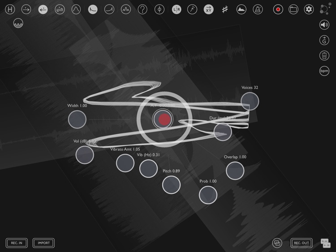Image resolution: width=336 pixels, height=252 pixels.
Task: Select the Pitch 0.89 knob
Action: coord(171,185)
